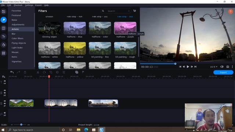Click the Add track icon
This screenshot has height=132, width=235.
(4, 77)
